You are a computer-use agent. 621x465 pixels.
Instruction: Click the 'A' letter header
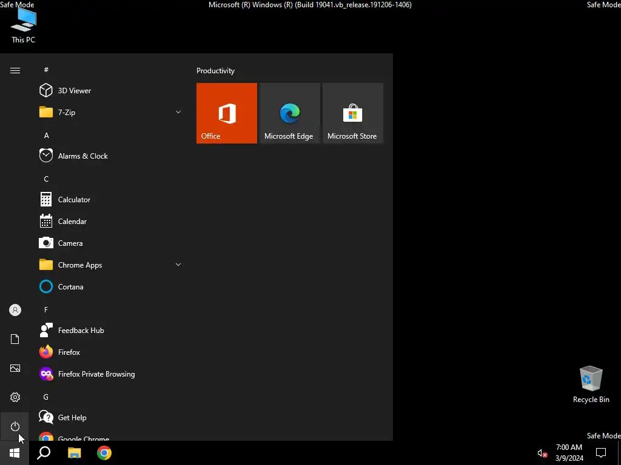coord(46,135)
